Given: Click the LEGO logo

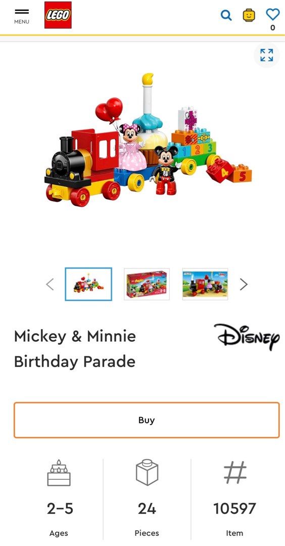Looking at the screenshot, I should pyautogui.click(x=58, y=15).
